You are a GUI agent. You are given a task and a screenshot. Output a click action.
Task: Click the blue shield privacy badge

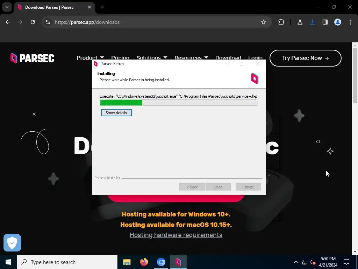point(12,243)
